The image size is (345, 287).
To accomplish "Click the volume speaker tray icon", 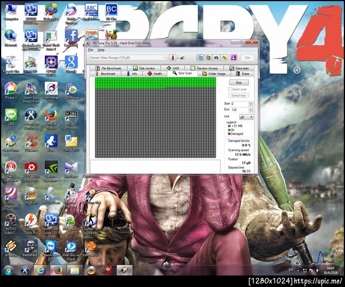I will click(x=317, y=270).
